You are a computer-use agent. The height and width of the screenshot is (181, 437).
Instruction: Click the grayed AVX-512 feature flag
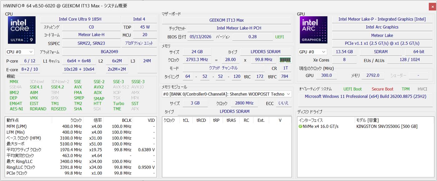tap(121, 87)
